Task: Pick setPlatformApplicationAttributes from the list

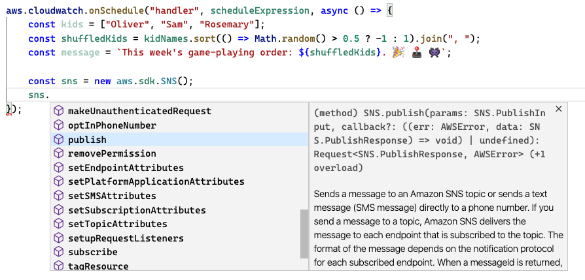Action: pos(179,181)
